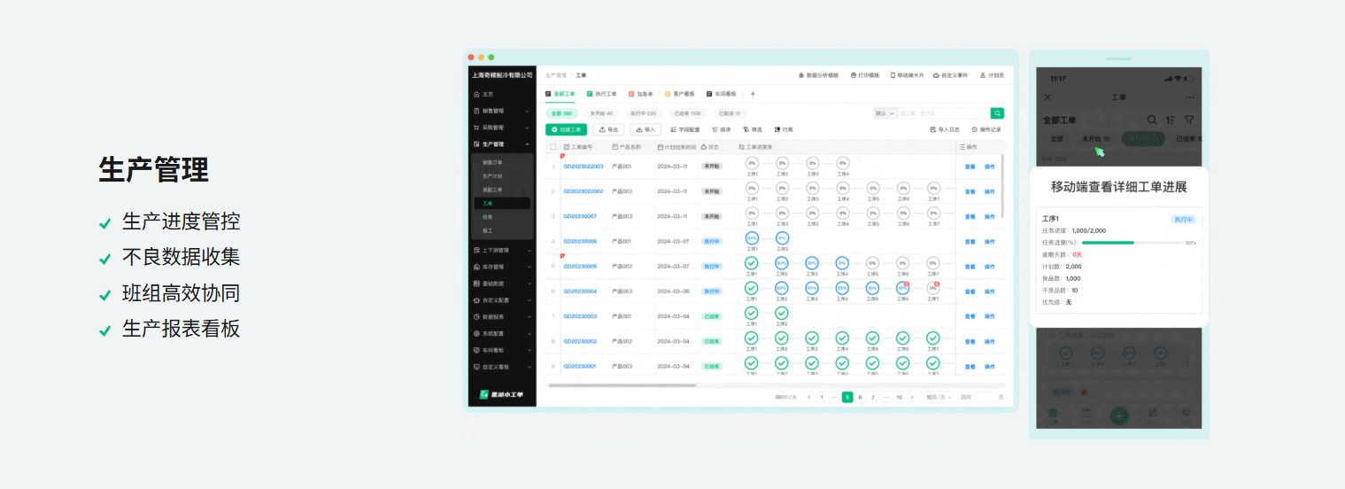Switch to the 执行工单 tab
Screen dimensions: 1345x489
click(x=601, y=93)
